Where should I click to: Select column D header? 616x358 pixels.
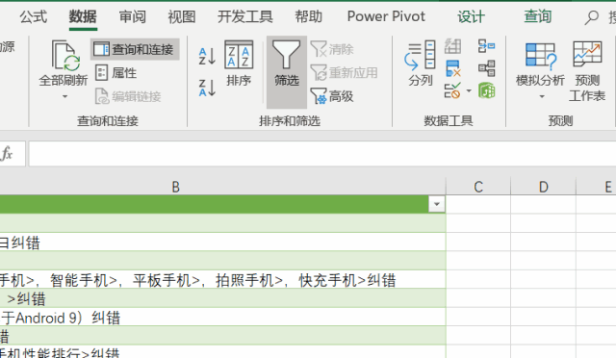(x=543, y=187)
